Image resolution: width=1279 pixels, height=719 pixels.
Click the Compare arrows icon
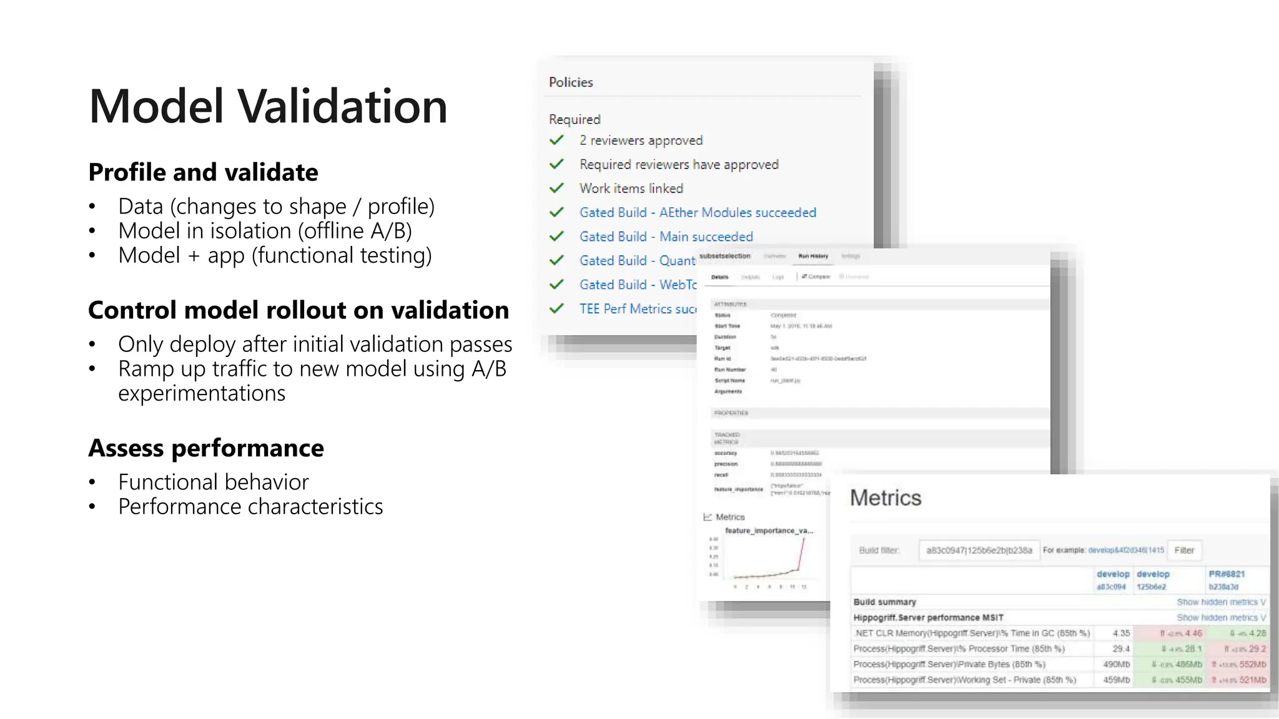804,276
